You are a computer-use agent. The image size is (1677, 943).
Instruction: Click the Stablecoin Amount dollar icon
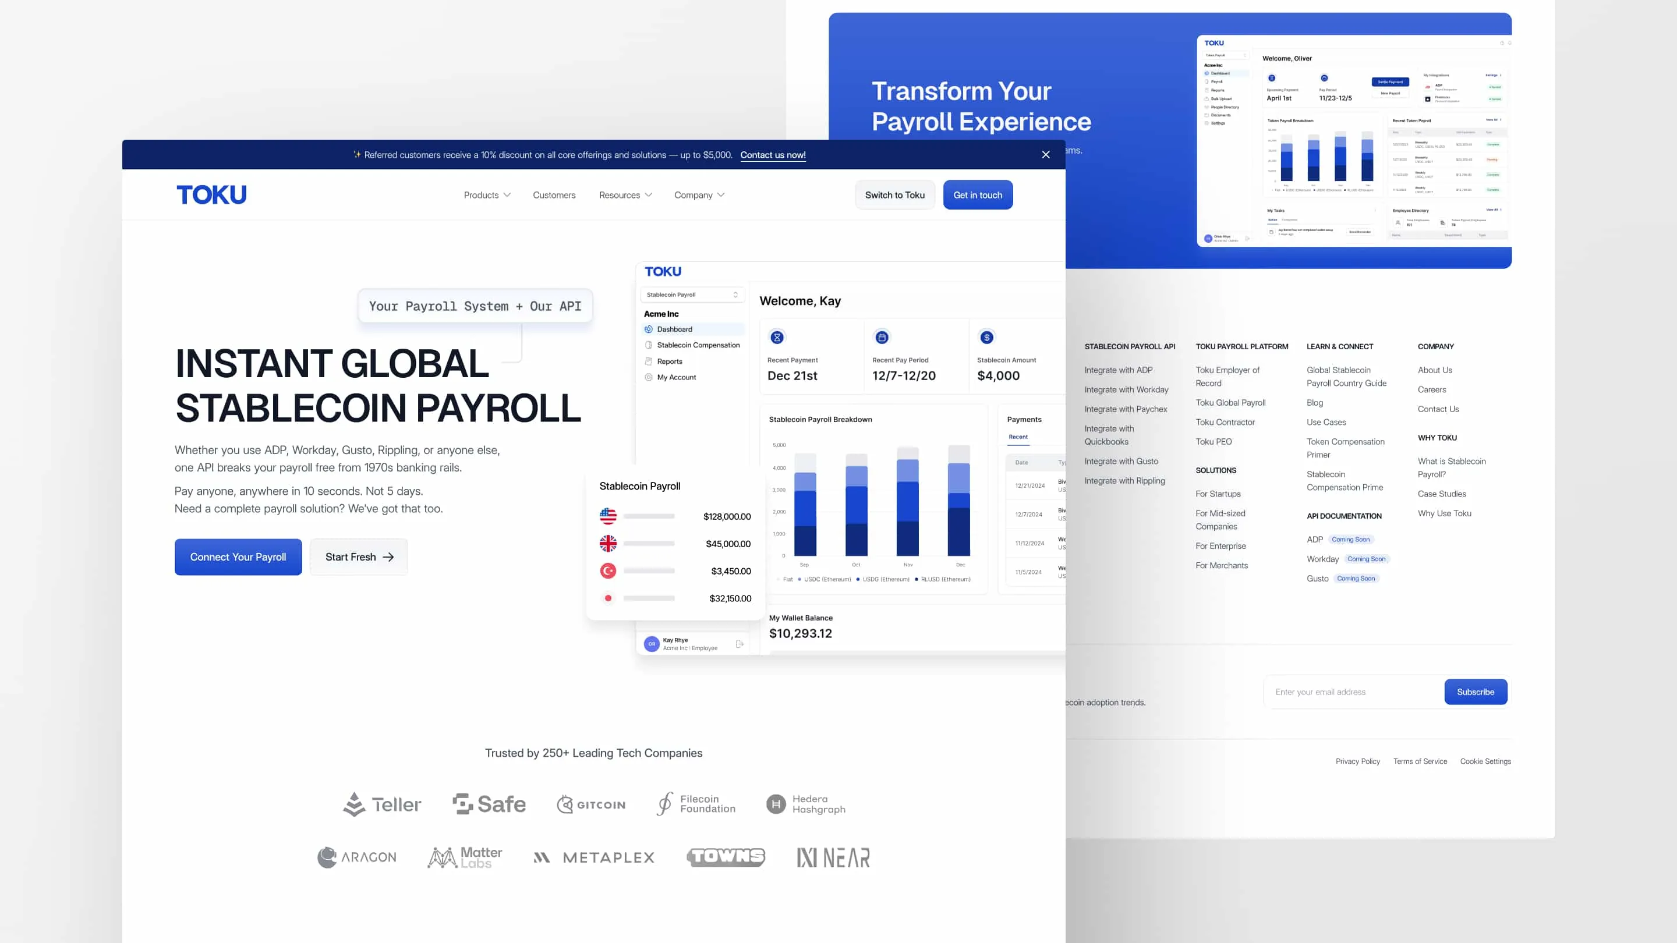click(986, 337)
